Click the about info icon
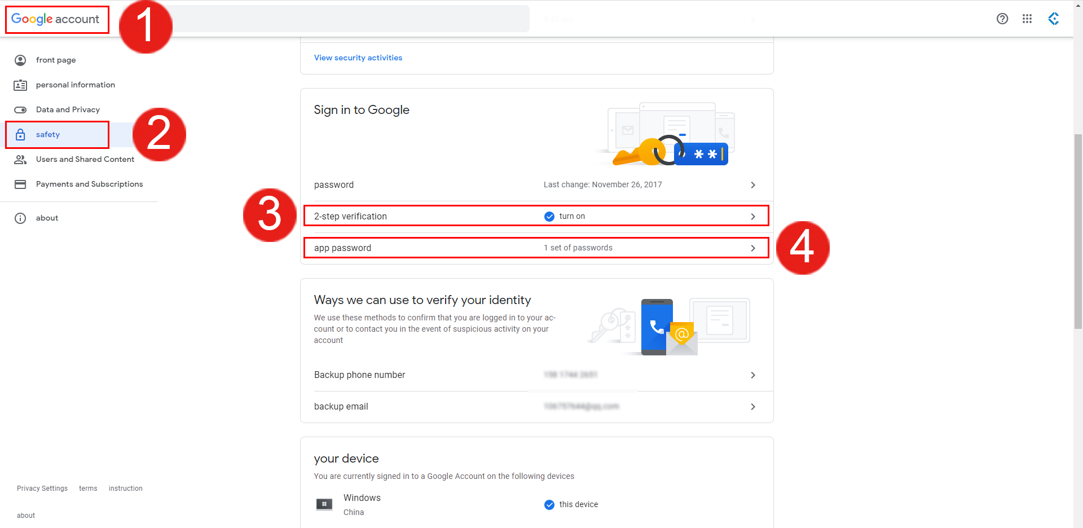This screenshot has width=1083, height=528. tap(20, 218)
